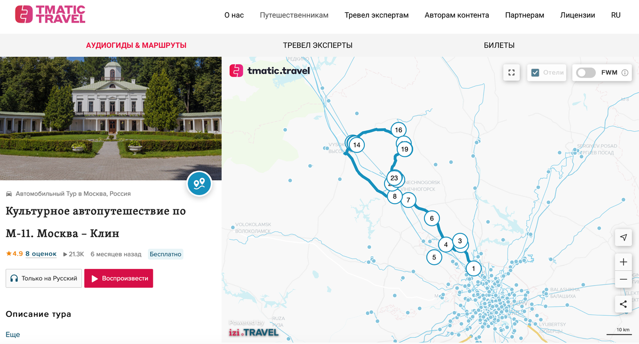Click the Описание тура heading
The image size is (639, 344).
38,314
